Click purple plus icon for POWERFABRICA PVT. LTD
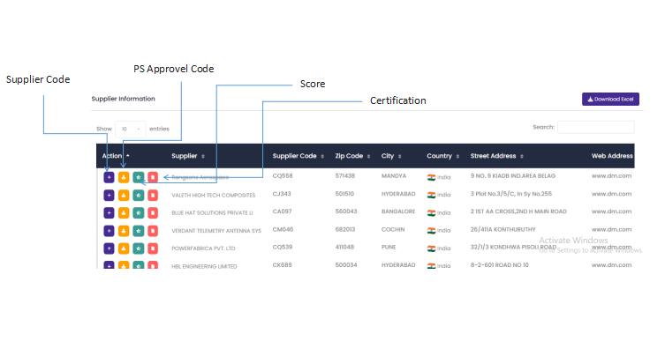Image resolution: width=665 pixels, height=356 pixels. click(109, 248)
